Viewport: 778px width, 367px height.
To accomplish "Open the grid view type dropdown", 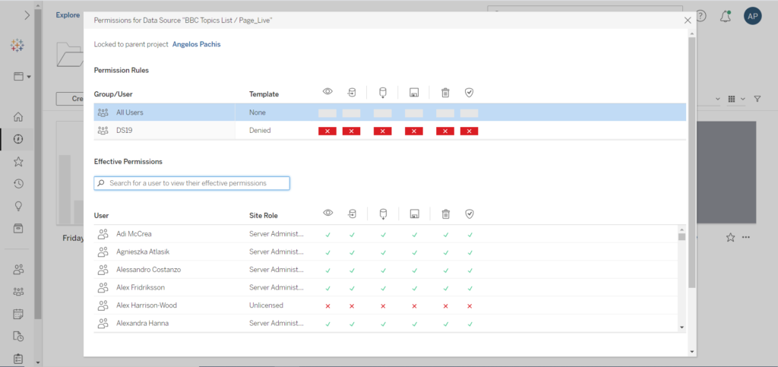I will tap(735, 99).
